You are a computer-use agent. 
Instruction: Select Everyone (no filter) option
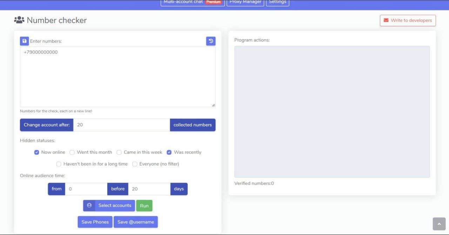point(135,164)
